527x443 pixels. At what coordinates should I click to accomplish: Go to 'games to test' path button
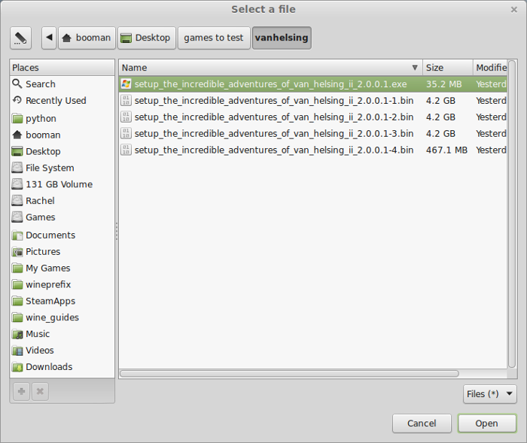pyautogui.click(x=214, y=38)
